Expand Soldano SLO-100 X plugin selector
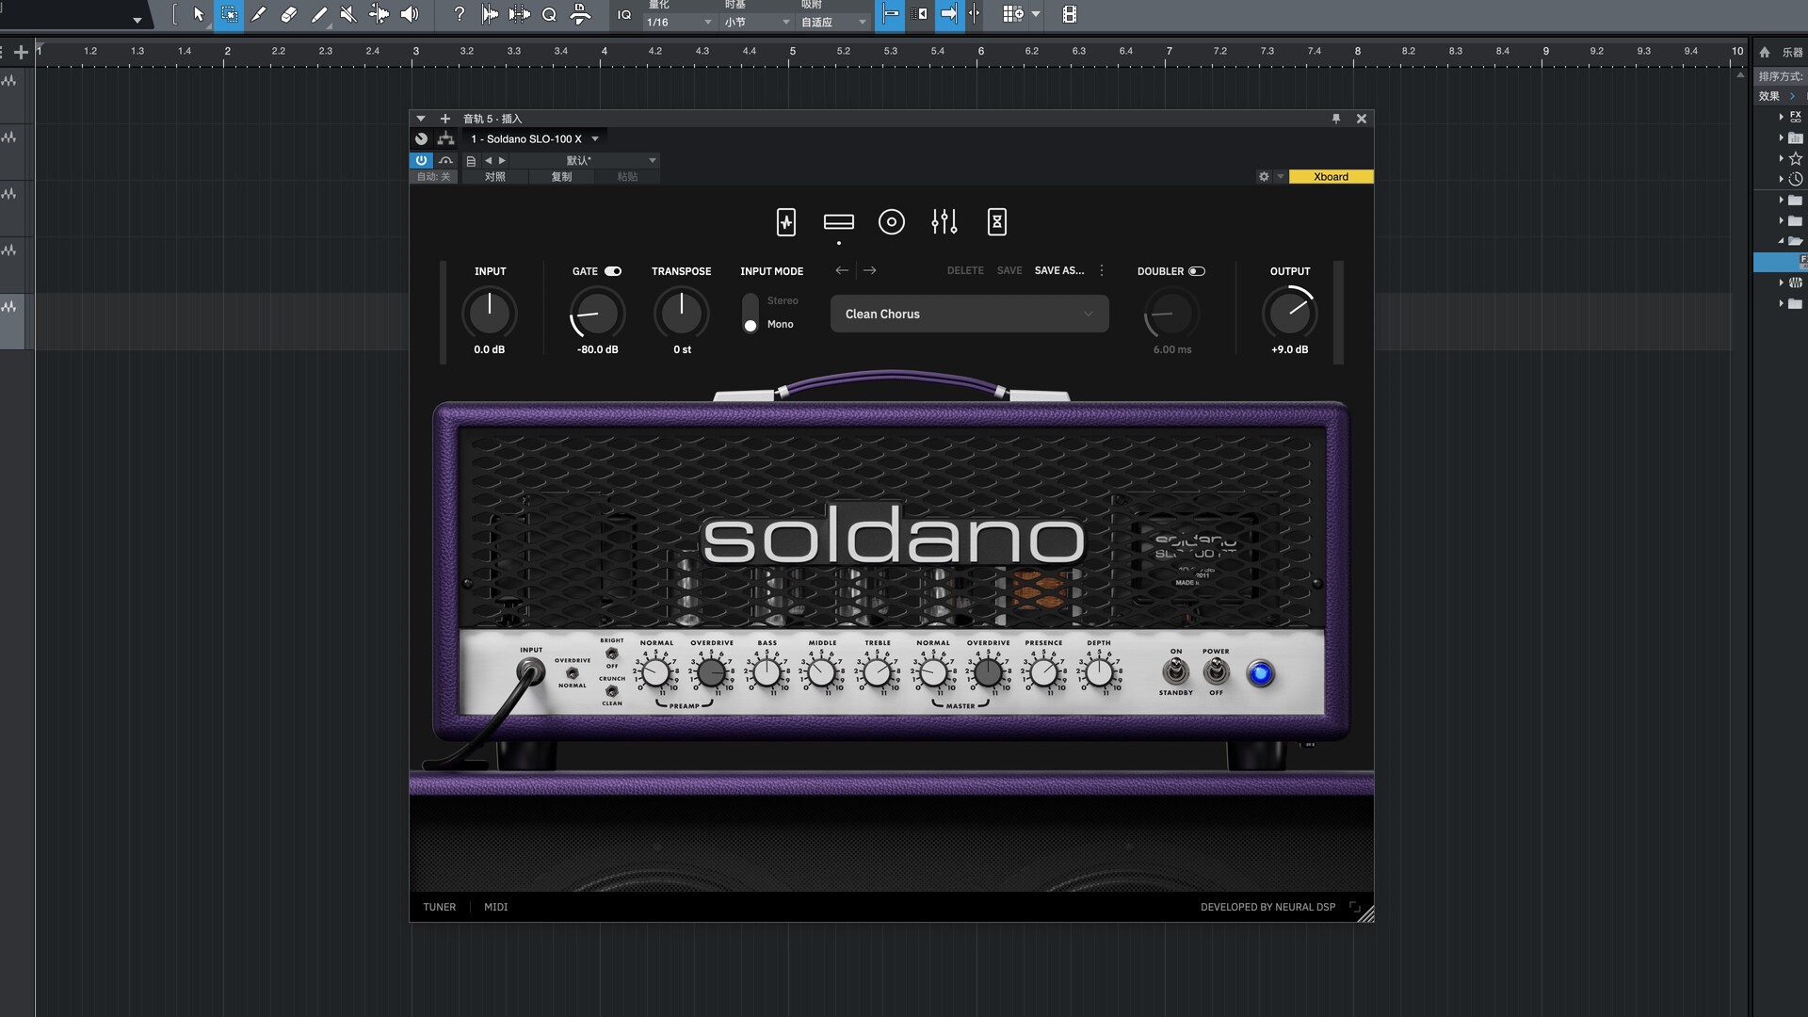Image resolution: width=1808 pixels, height=1017 pixels. [595, 139]
